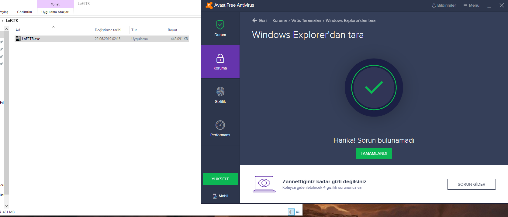Click the LoF2TR.exe file icon
This screenshot has width=508, height=217.
(x=18, y=39)
